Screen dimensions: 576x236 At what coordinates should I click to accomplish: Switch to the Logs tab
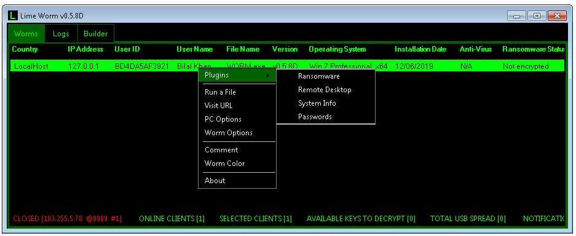pyautogui.click(x=61, y=34)
